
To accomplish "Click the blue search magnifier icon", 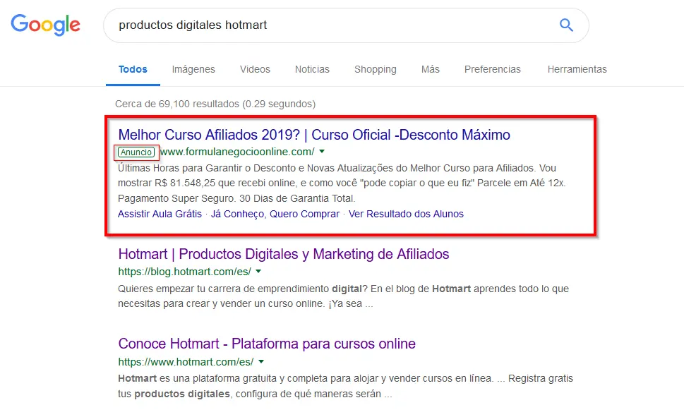I will pyautogui.click(x=566, y=25).
